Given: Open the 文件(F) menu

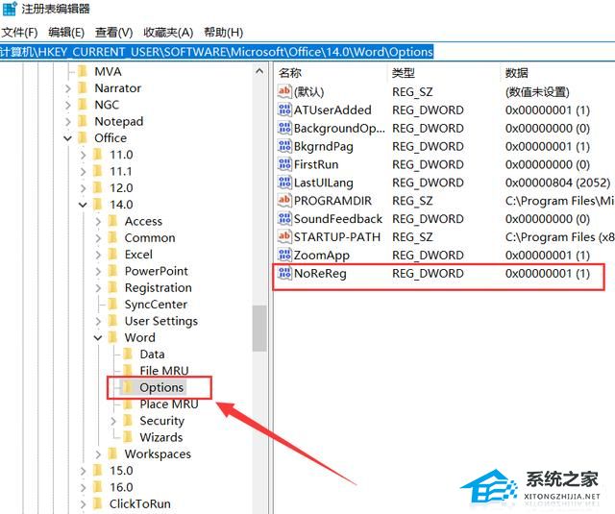Looking at the screenshot, I should [19, 32].
